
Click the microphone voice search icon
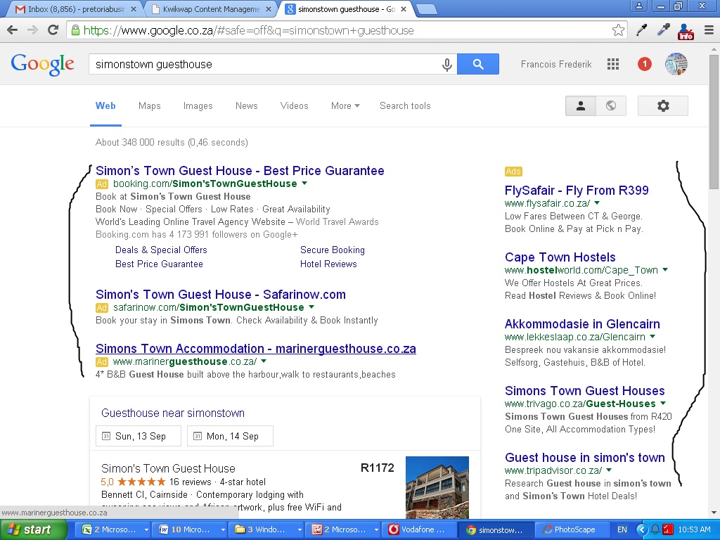pos(446,64)
